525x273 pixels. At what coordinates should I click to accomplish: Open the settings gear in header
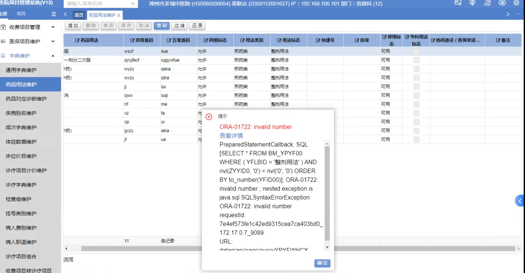pyautogui.click(x=516, y=3)
